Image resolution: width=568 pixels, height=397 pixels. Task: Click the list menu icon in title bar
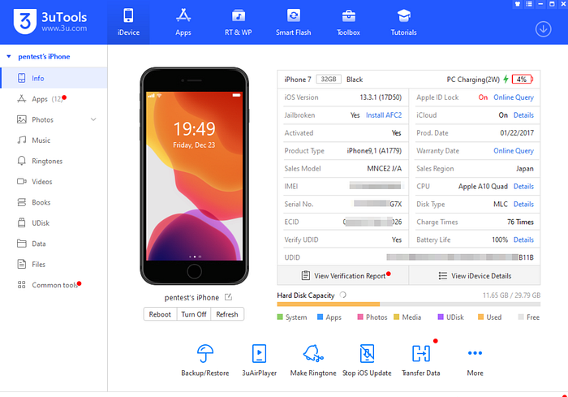click(x=529, y=4)
